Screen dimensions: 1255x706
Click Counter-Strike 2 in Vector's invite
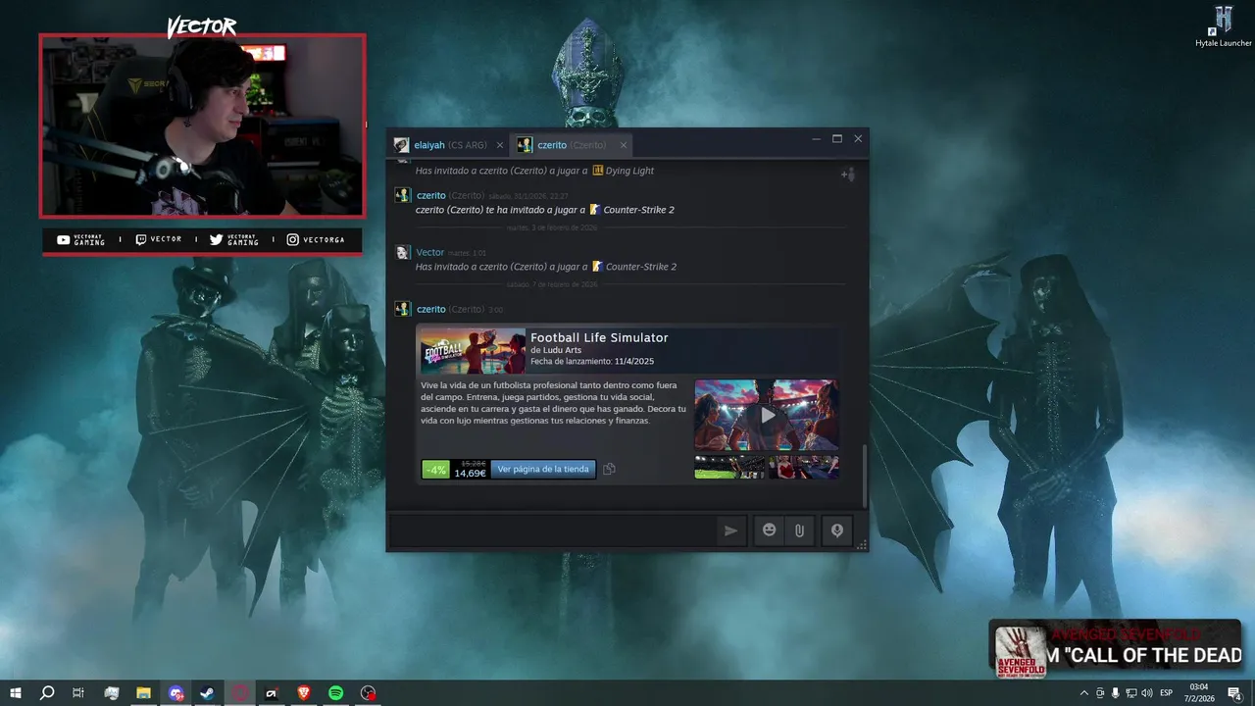point(641,267)
